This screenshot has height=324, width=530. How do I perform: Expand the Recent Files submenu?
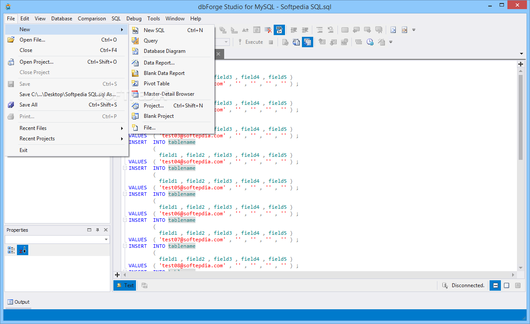66,128
